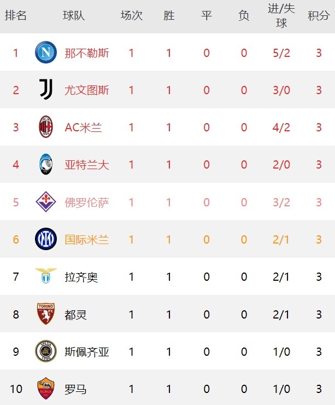Click the 胜 column header

[169, 16]
